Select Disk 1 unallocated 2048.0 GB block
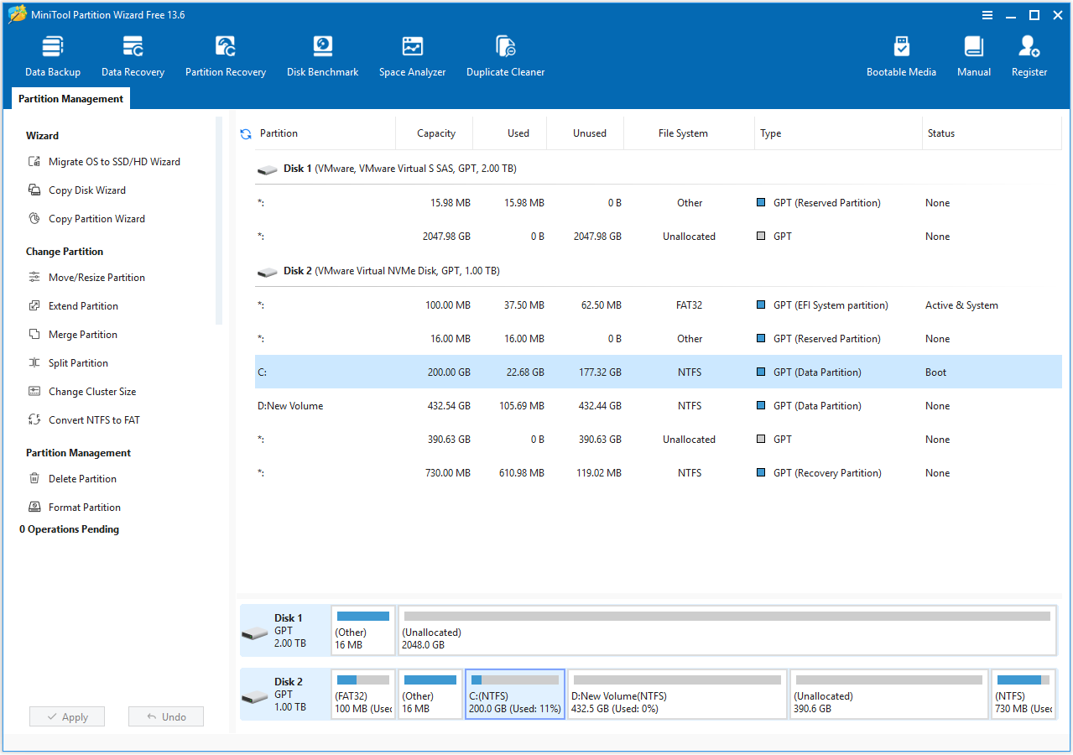1073x755 pixels. pos(727,630)
